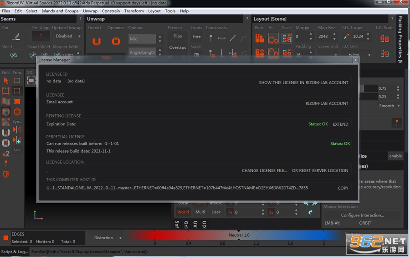This screenshot has height=257, width=410.
Task: Click CHANGE LICENSE FILE... link
Action: tap(264, 170)
